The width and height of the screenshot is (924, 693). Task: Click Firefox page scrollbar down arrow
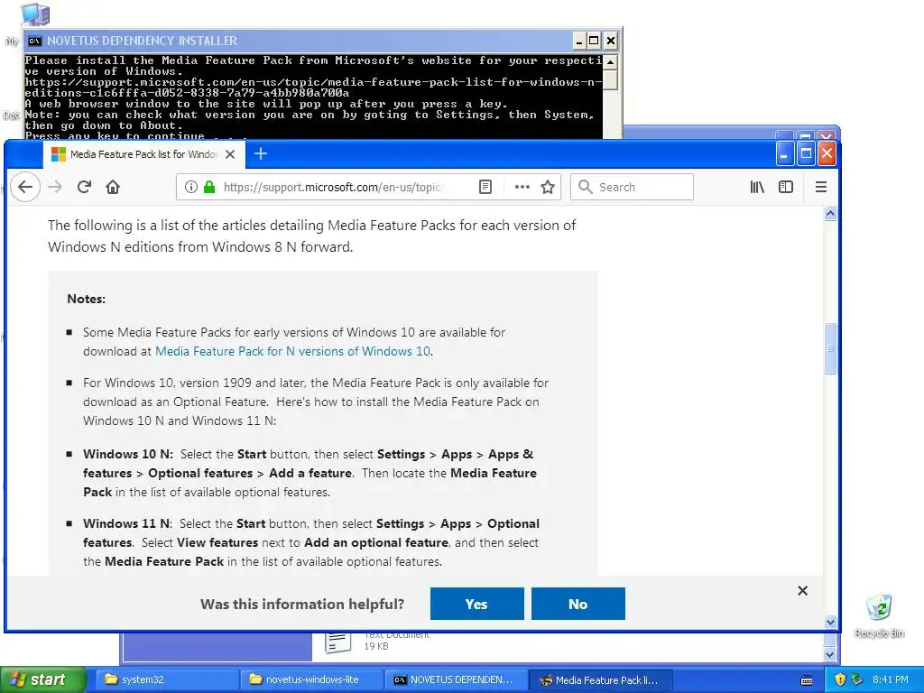tap(831, 623)
